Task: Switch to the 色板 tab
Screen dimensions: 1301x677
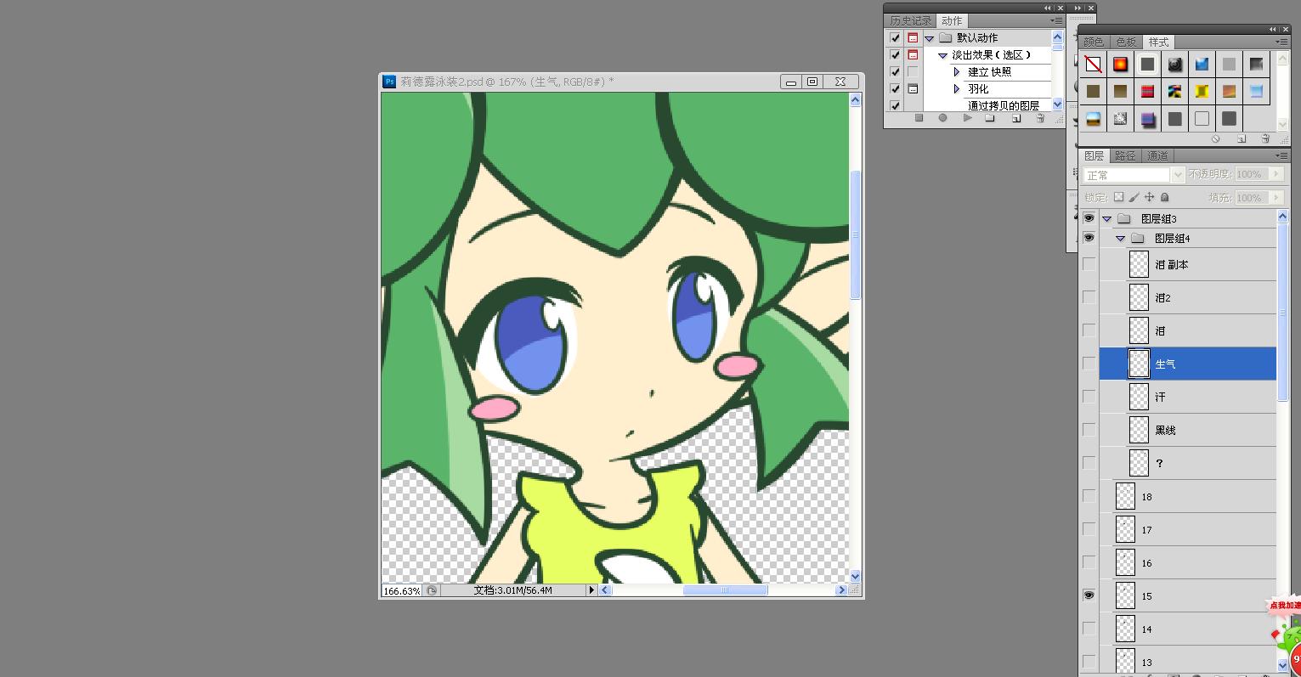Action: [1126, 42]
